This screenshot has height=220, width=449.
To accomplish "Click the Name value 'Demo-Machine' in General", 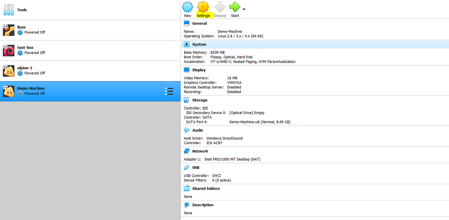I will [x=230, y=31].
